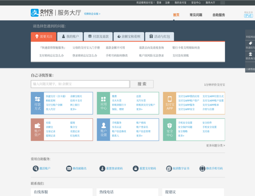Open 我的支付宝 in the top bar

click(180, 3)
